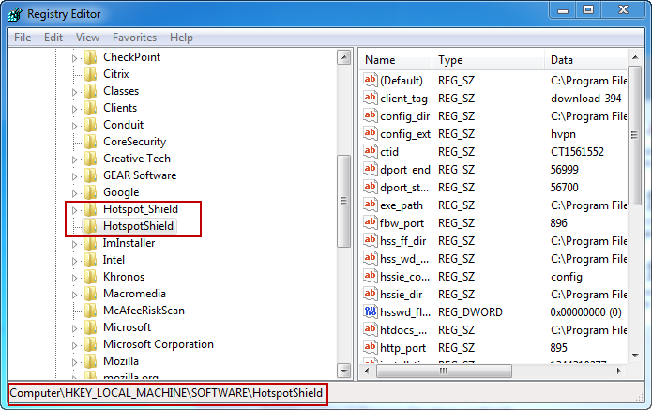Image resolution: width=652 pixels, height=410 pixels.
Task: Click the Data column header
Action: coord(586,60)
